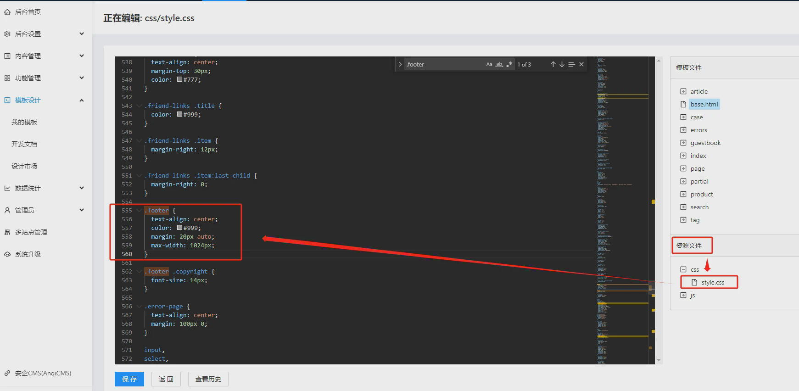The width and height of the screenshot is (799, 391).
Task: Click the 功能管理 grid icon
Action: click(7, 78)
